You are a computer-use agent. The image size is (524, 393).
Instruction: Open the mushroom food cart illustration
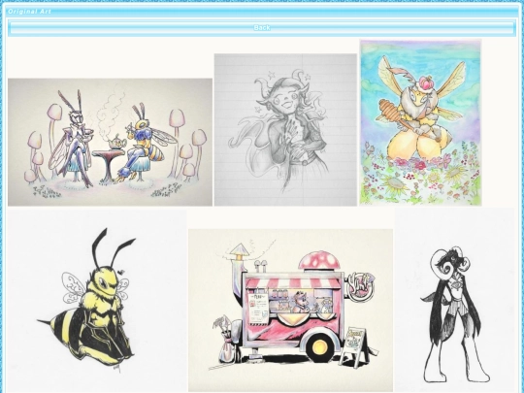tap(290, 311)
